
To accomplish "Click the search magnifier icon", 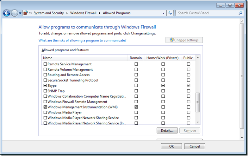I will pyautogui.click(x=241, y=13).
